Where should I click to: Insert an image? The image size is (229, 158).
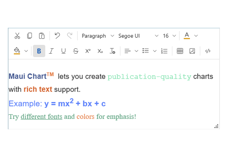click(x=192, y=51)
